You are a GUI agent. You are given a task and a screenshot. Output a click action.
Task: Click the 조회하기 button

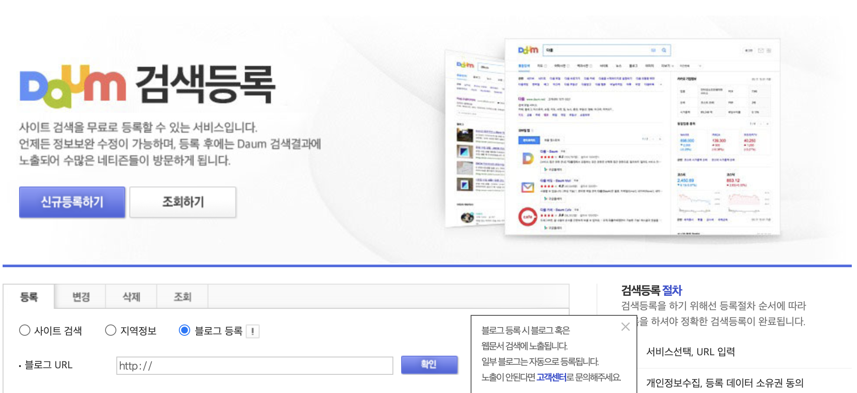coord(183,202)
